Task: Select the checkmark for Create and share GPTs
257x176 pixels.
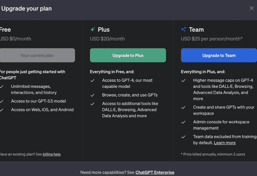Action: (x=184, y=107)
